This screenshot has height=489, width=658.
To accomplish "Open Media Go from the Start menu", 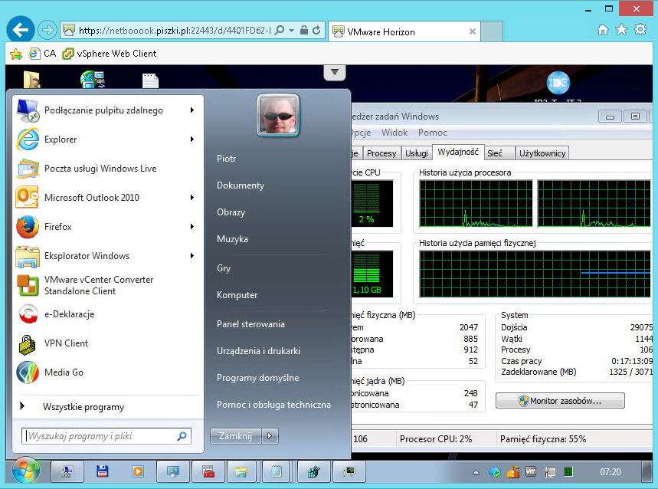I will (x=64, y=372).
